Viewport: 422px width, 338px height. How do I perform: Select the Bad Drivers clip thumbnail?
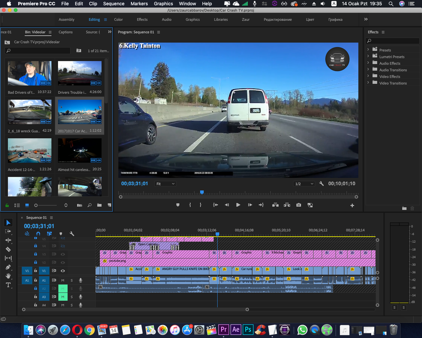click(30, 73)
